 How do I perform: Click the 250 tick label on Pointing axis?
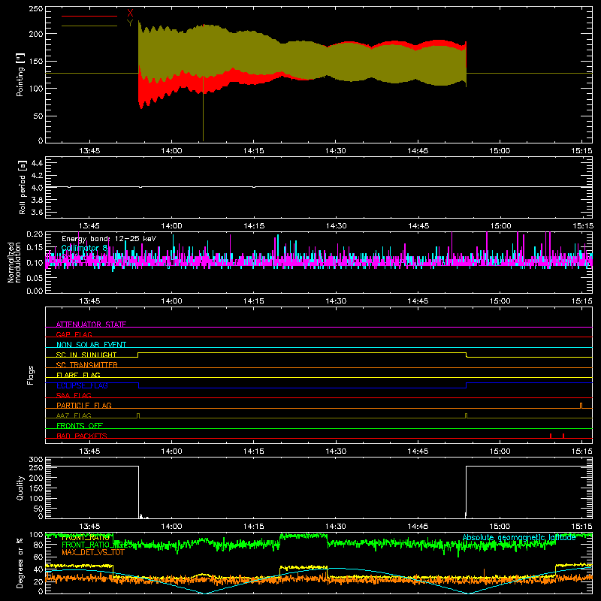point(36,9)
